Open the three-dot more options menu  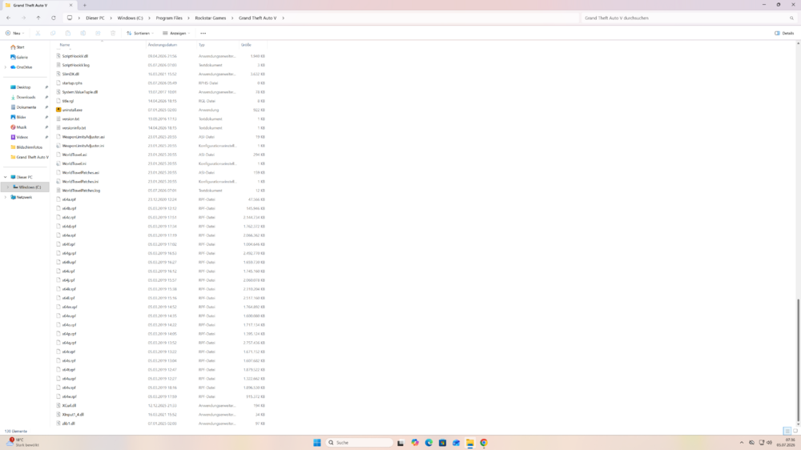tap(203, 33)
